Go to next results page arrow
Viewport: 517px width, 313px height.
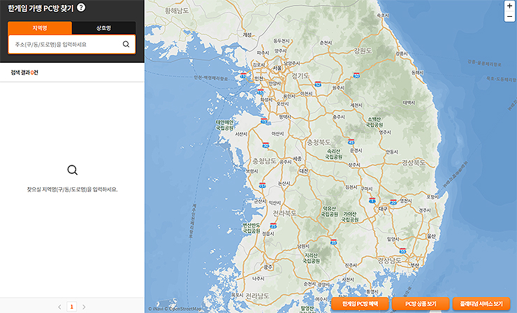[x=84, y=307]
